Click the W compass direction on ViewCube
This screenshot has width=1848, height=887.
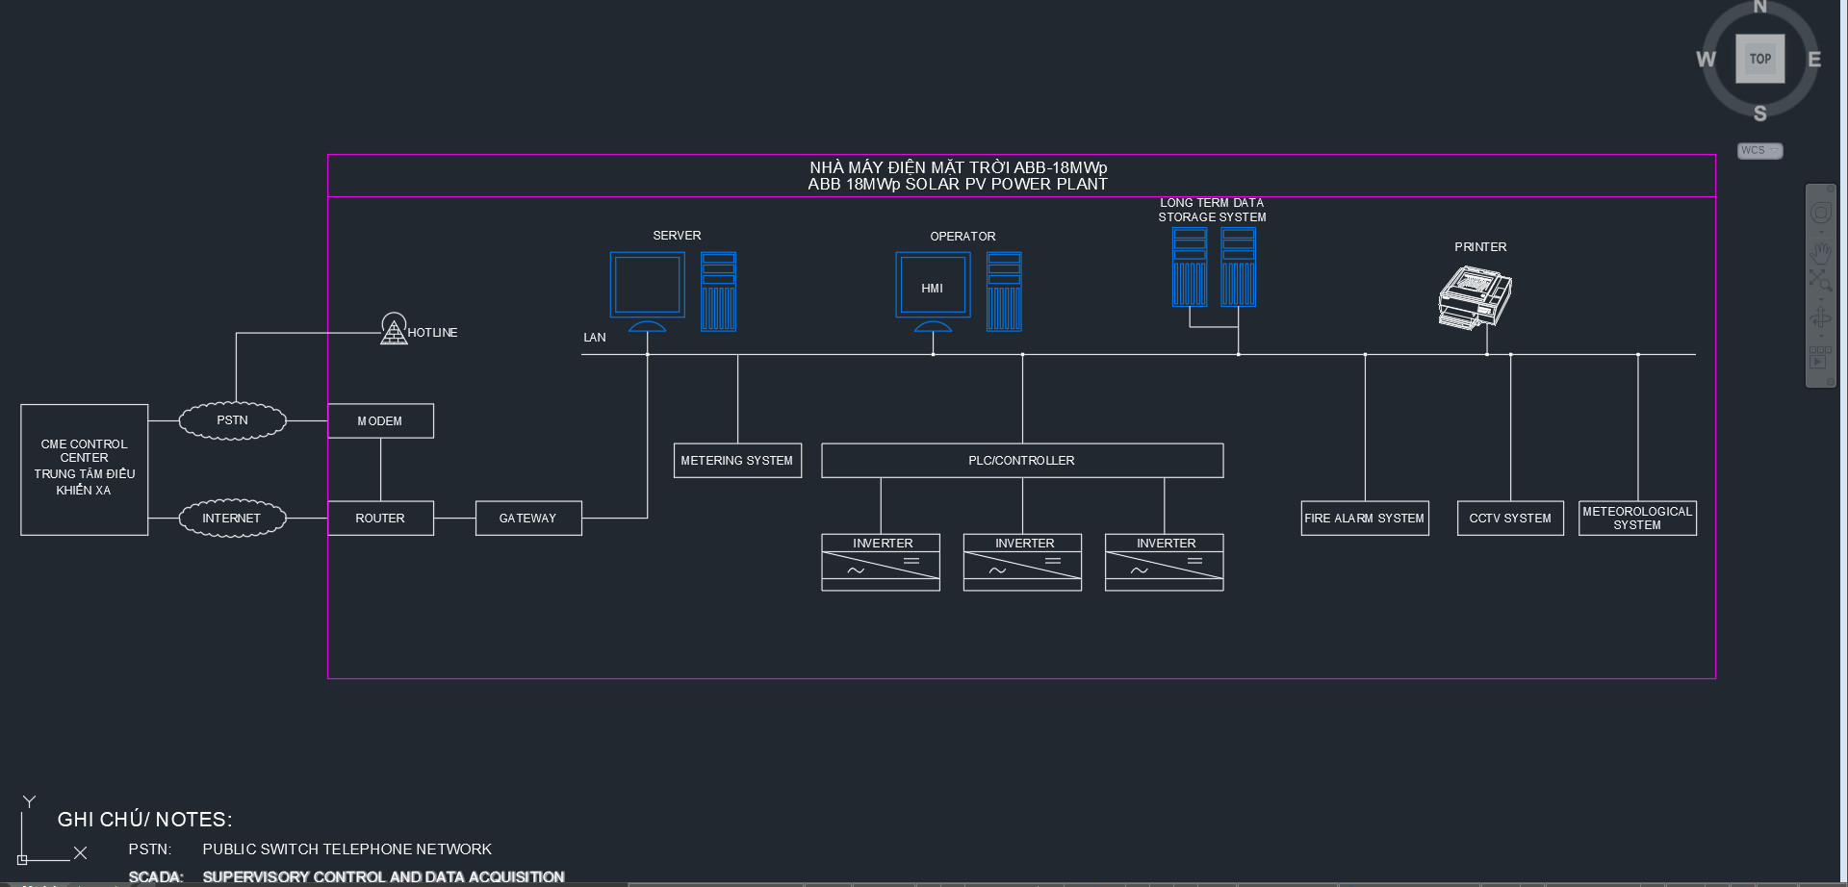(1706, 60)
